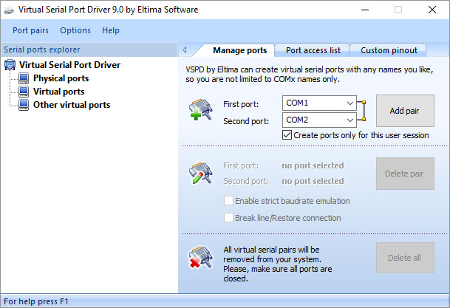The image size is (450, 308).
Task: Click the delete-all connector icon with the red X
Action: click(200, 258)
